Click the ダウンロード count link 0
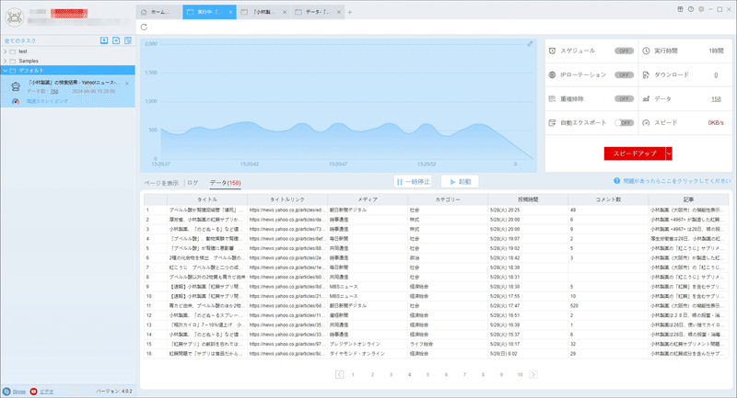The image size is (737, 398). 716,75
